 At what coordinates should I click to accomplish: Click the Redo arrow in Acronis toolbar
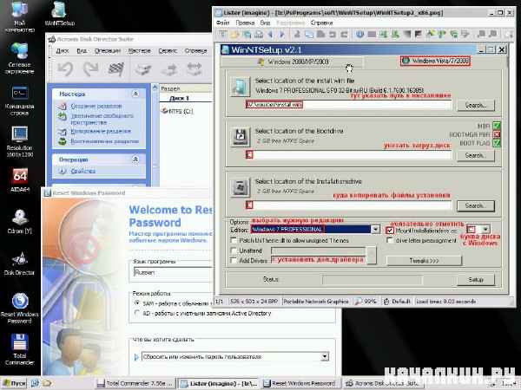click(x=90, y=69)
